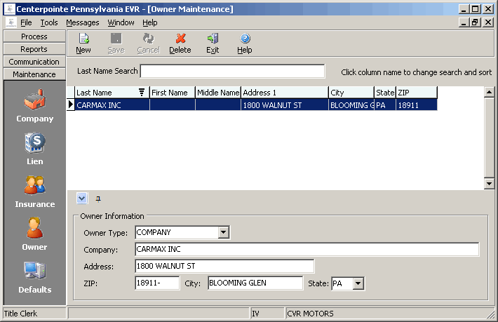498x322 pixels.
Task: Open Lien maintenance in sidebar
Action: [34, 149]
